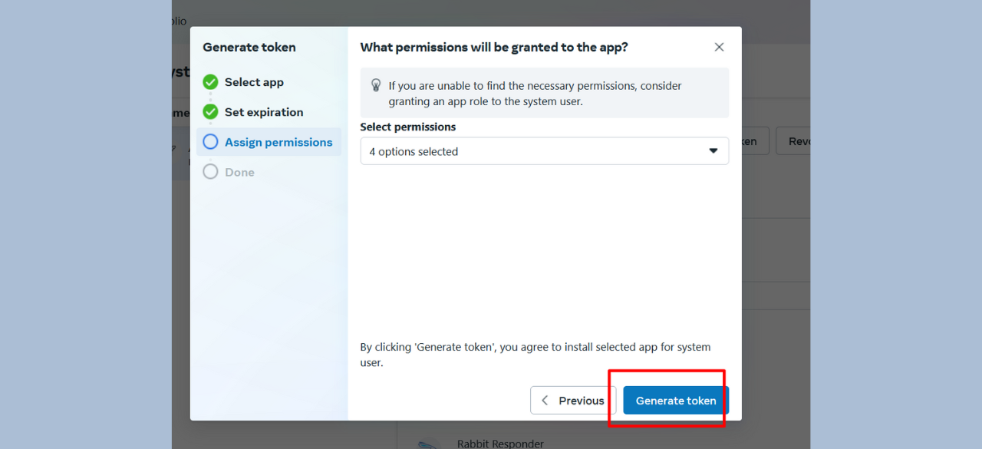Click the app role hint banner text
The height and width of the screenshot is (449, 982).
[535, 93]
